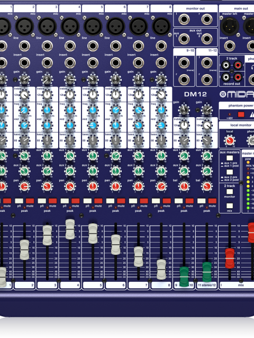The image size is (254, 338).
Task: Click master left XLR main output
Action: [x=230, y=26]
